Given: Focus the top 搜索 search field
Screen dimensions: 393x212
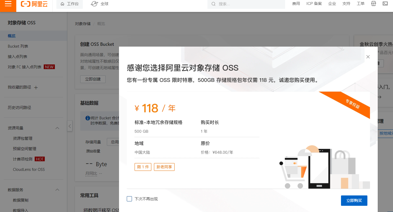Looking at the screenshot, I should [246, 4].
